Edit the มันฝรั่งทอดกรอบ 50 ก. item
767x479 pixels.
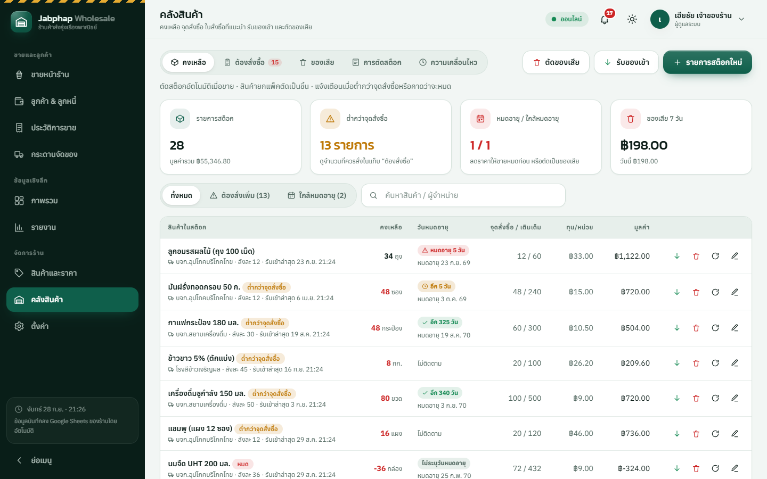[735, 292]
